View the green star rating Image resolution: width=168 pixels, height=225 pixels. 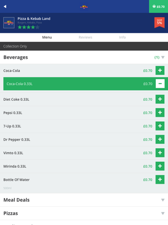(x=28, y=27)
